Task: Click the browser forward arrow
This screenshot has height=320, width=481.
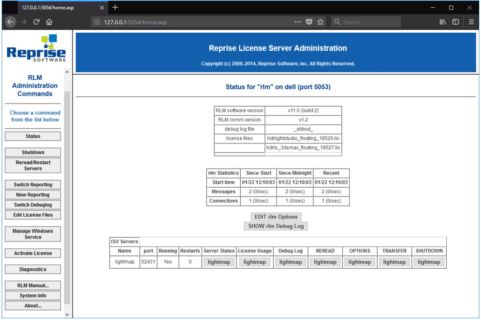Action: [23, 22]
